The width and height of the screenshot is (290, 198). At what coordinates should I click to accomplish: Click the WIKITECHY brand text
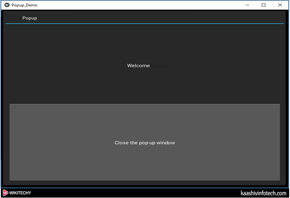pyautogui.click(x=20, y=193)
